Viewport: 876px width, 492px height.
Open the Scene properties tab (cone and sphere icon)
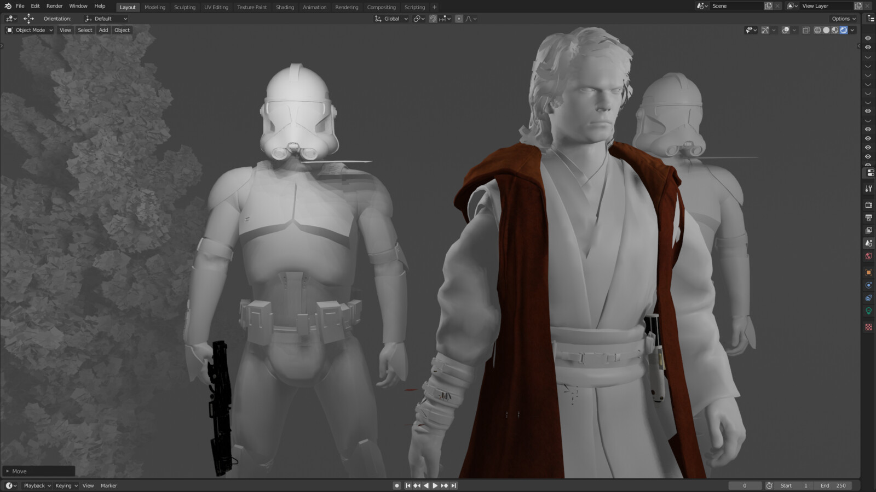[x=868, y=243]
